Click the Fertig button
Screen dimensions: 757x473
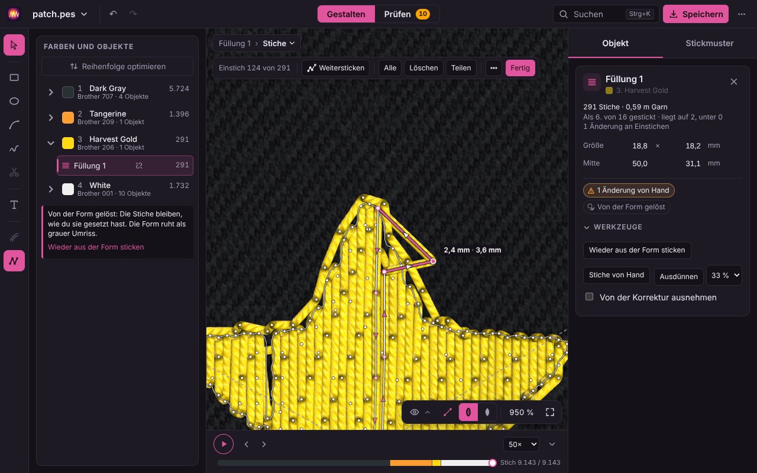tap(520, 68)
